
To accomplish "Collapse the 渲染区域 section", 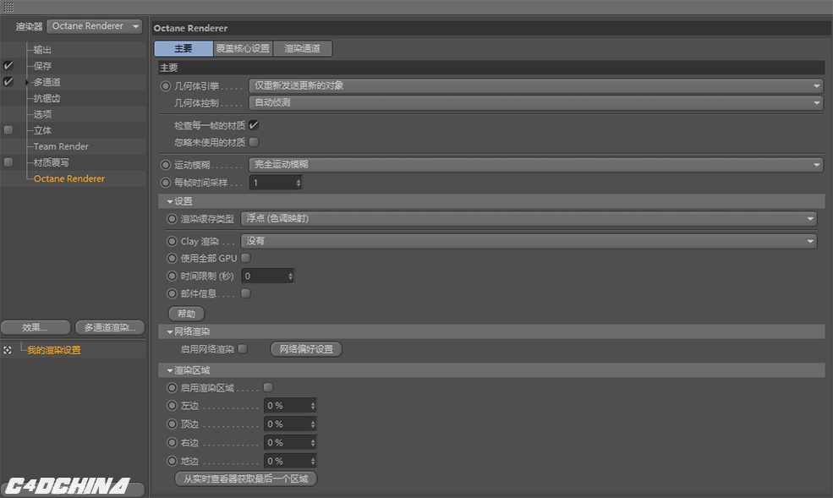I will [x=170, y=370].
